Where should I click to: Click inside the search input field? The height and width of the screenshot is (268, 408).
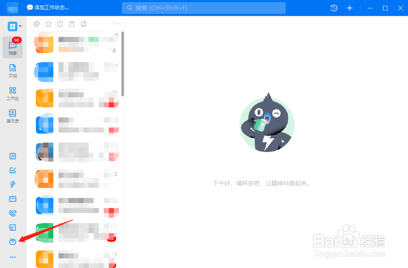tap(203, 8)
